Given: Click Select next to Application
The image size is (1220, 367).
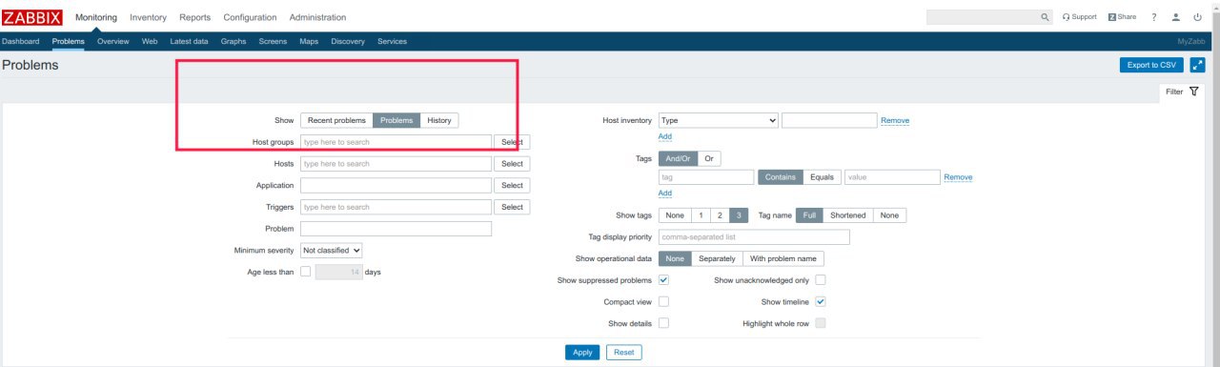Looking at the screenshot, I should coord(512,185).
